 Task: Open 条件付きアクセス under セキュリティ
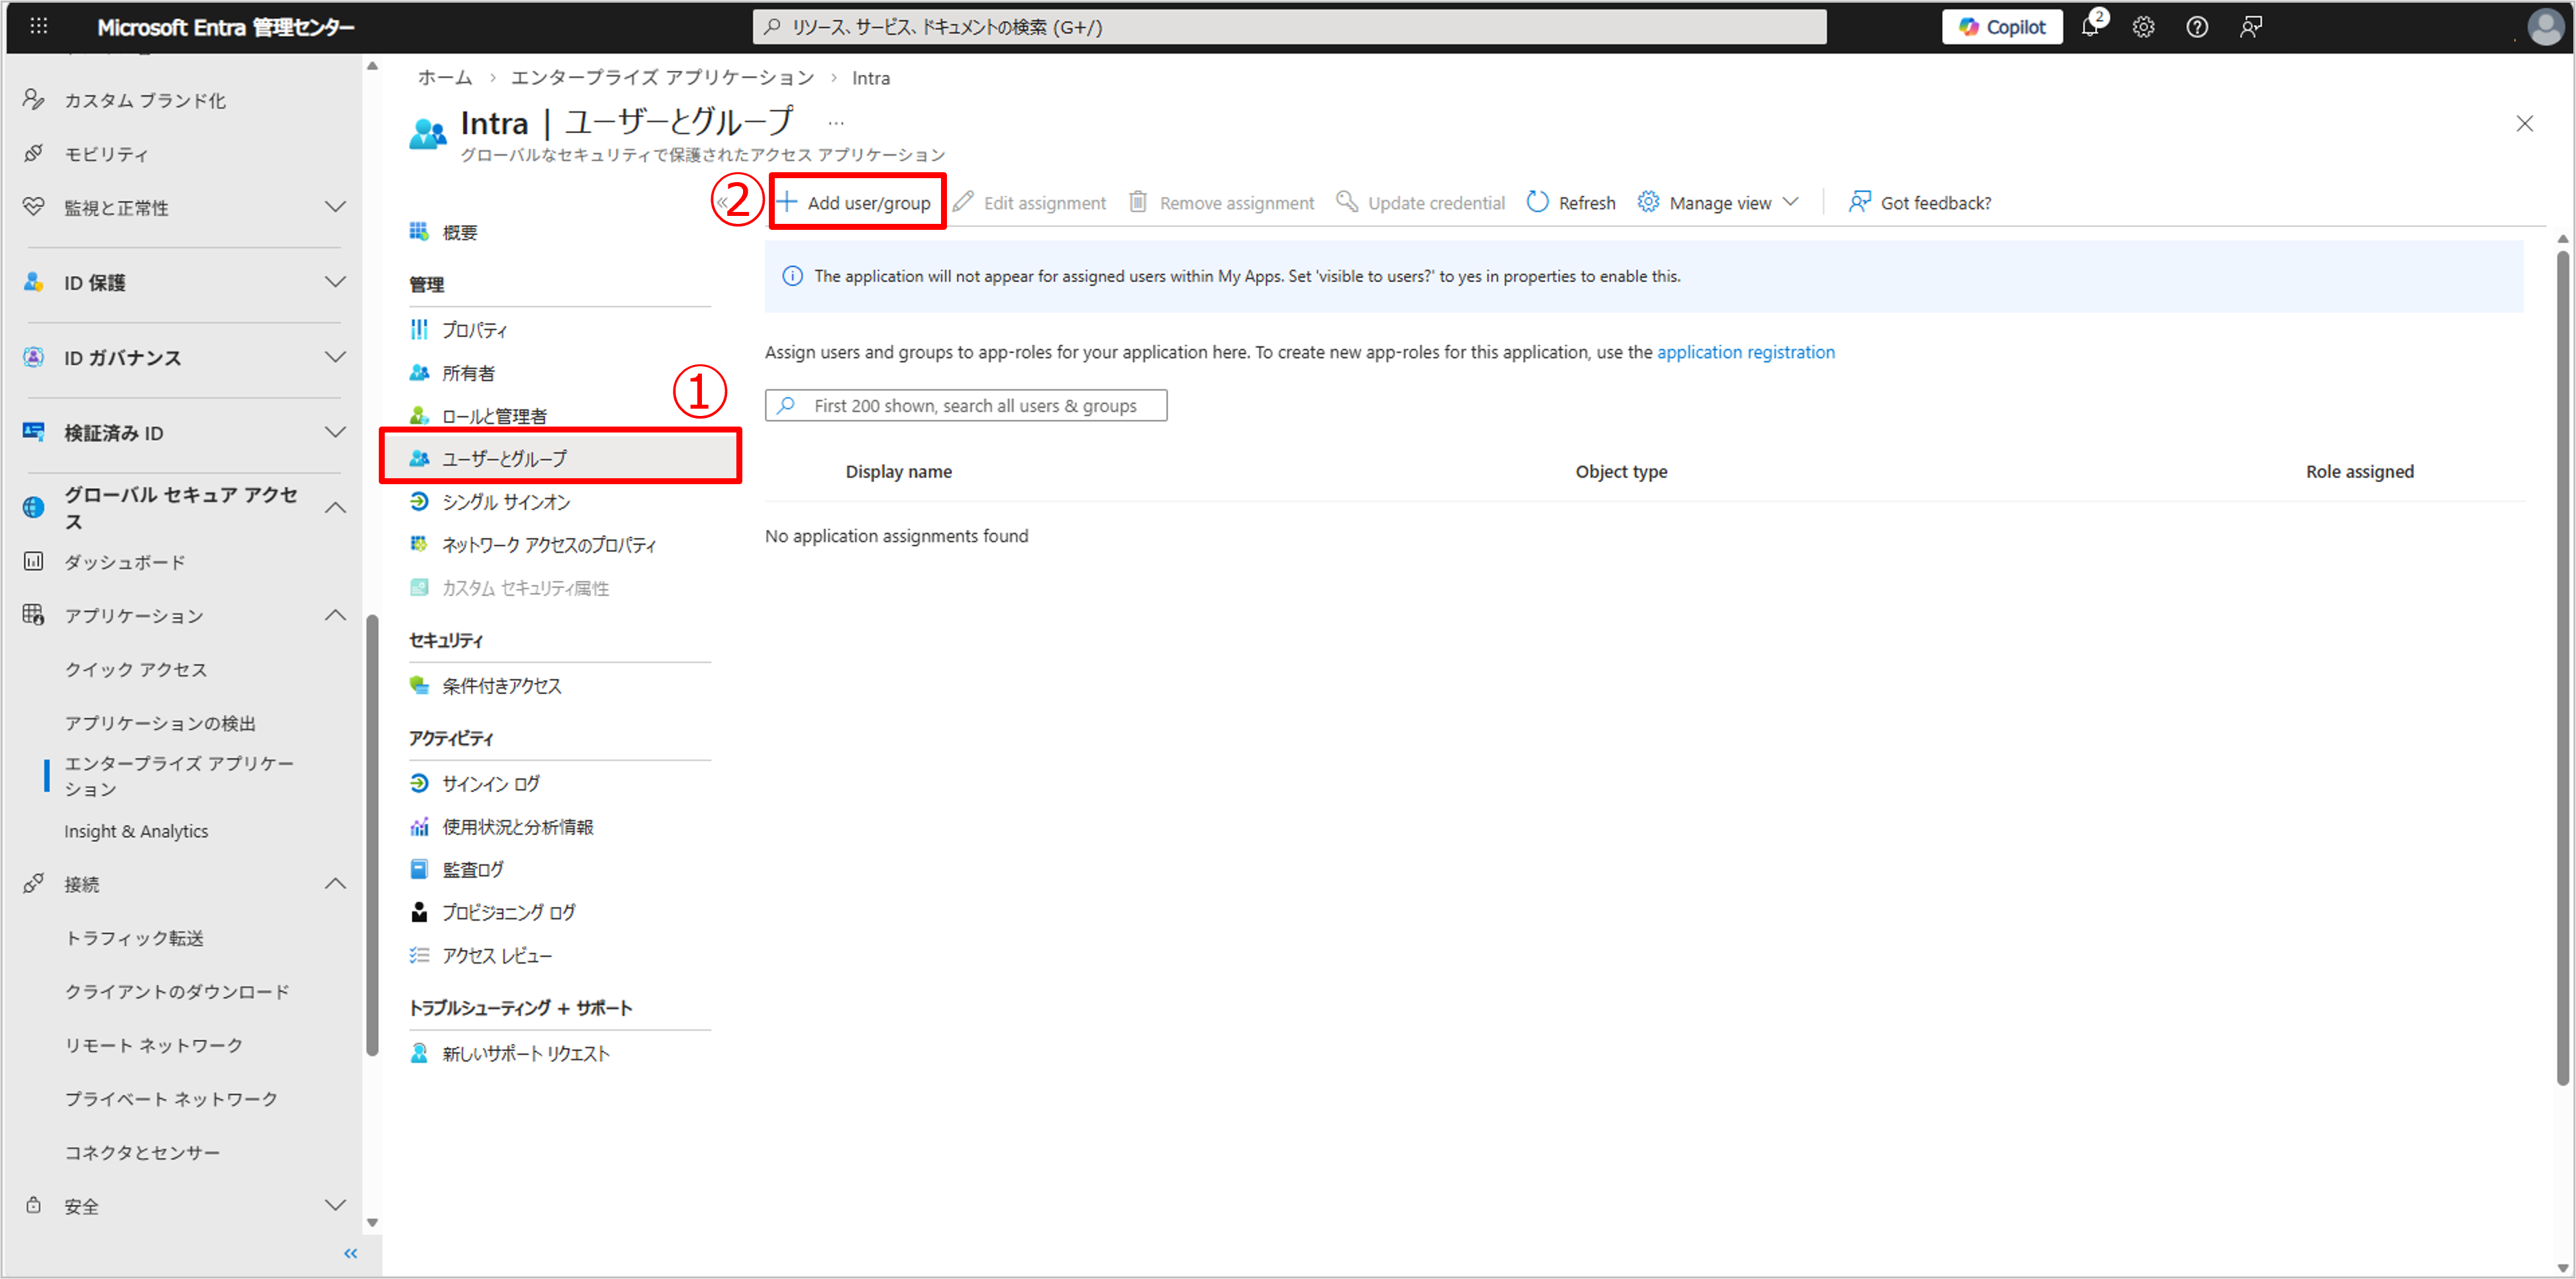click(502, 686)
